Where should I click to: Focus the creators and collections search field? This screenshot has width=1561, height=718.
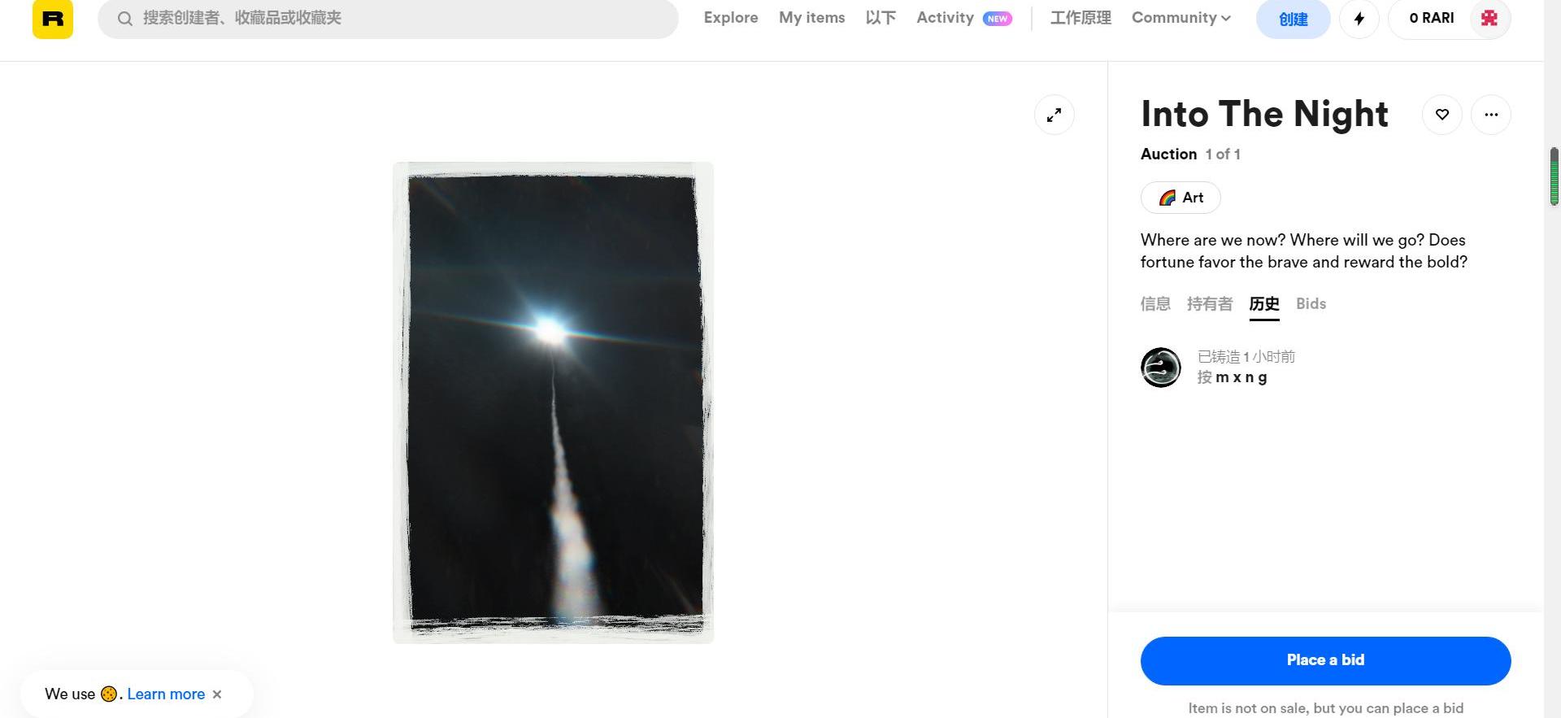tap(388, 18)
